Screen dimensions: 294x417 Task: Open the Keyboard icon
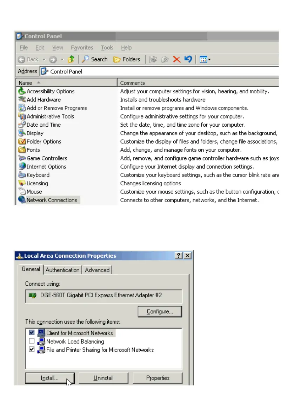coord(22,175)
